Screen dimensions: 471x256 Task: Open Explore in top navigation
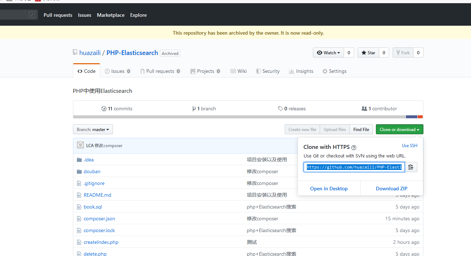(138, 15)
